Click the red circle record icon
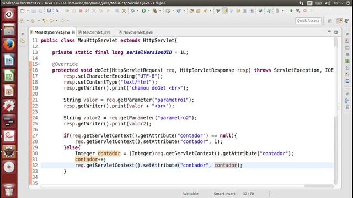Viewport: 353px width, 198px height. tap(305, 10)
